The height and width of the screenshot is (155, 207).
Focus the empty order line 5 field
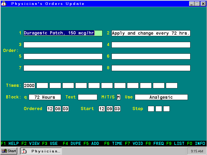[x=63, y=56]
